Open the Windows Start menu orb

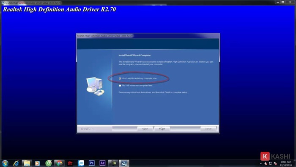pyautogui.click(x=5, y=163)
